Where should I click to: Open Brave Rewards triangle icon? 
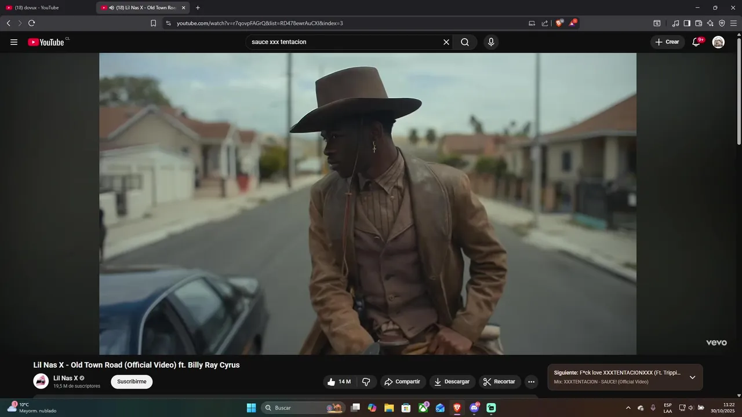(572, 23)
